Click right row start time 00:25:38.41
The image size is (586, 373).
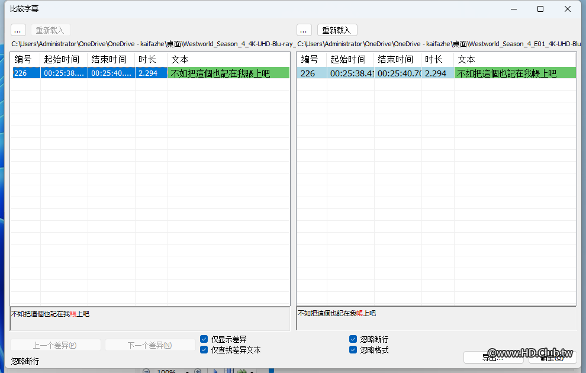[x=350, y=73]
